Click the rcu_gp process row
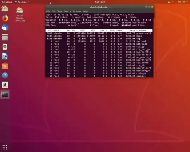 [x=99, y=46]
